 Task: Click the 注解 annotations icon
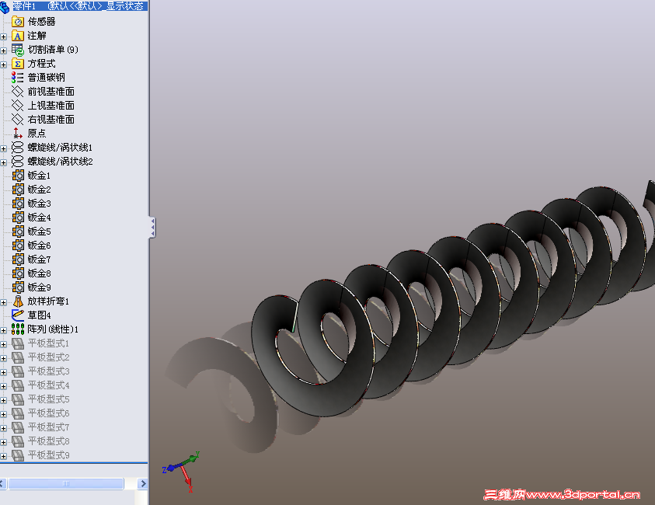click(18, 36)
